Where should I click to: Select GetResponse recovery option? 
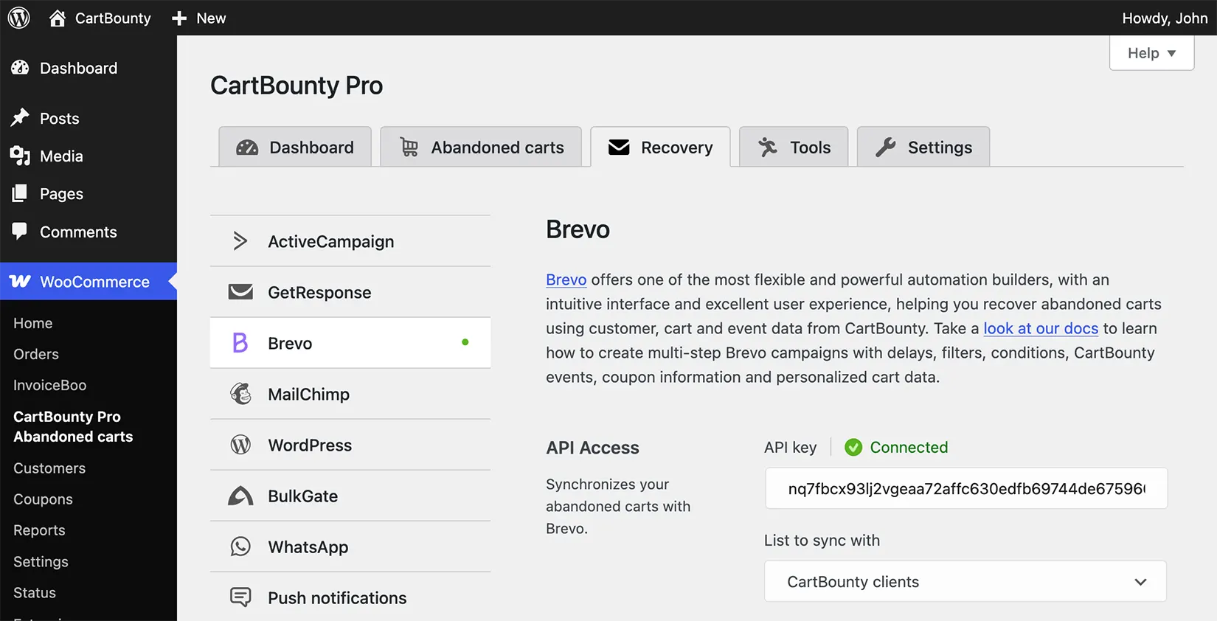[x=350, y=292]
